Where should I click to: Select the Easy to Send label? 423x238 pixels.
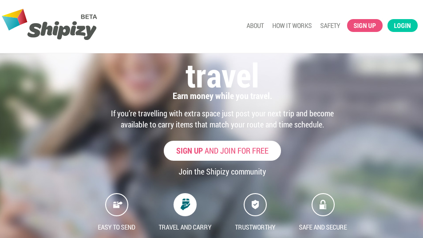[117, 227]
